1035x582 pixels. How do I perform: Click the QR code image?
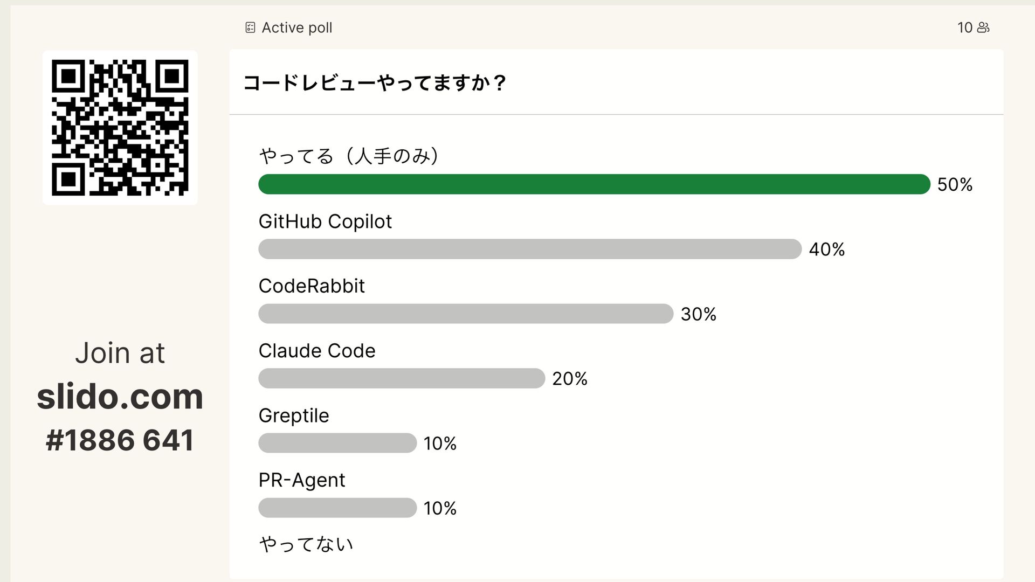tap(120, 128)
